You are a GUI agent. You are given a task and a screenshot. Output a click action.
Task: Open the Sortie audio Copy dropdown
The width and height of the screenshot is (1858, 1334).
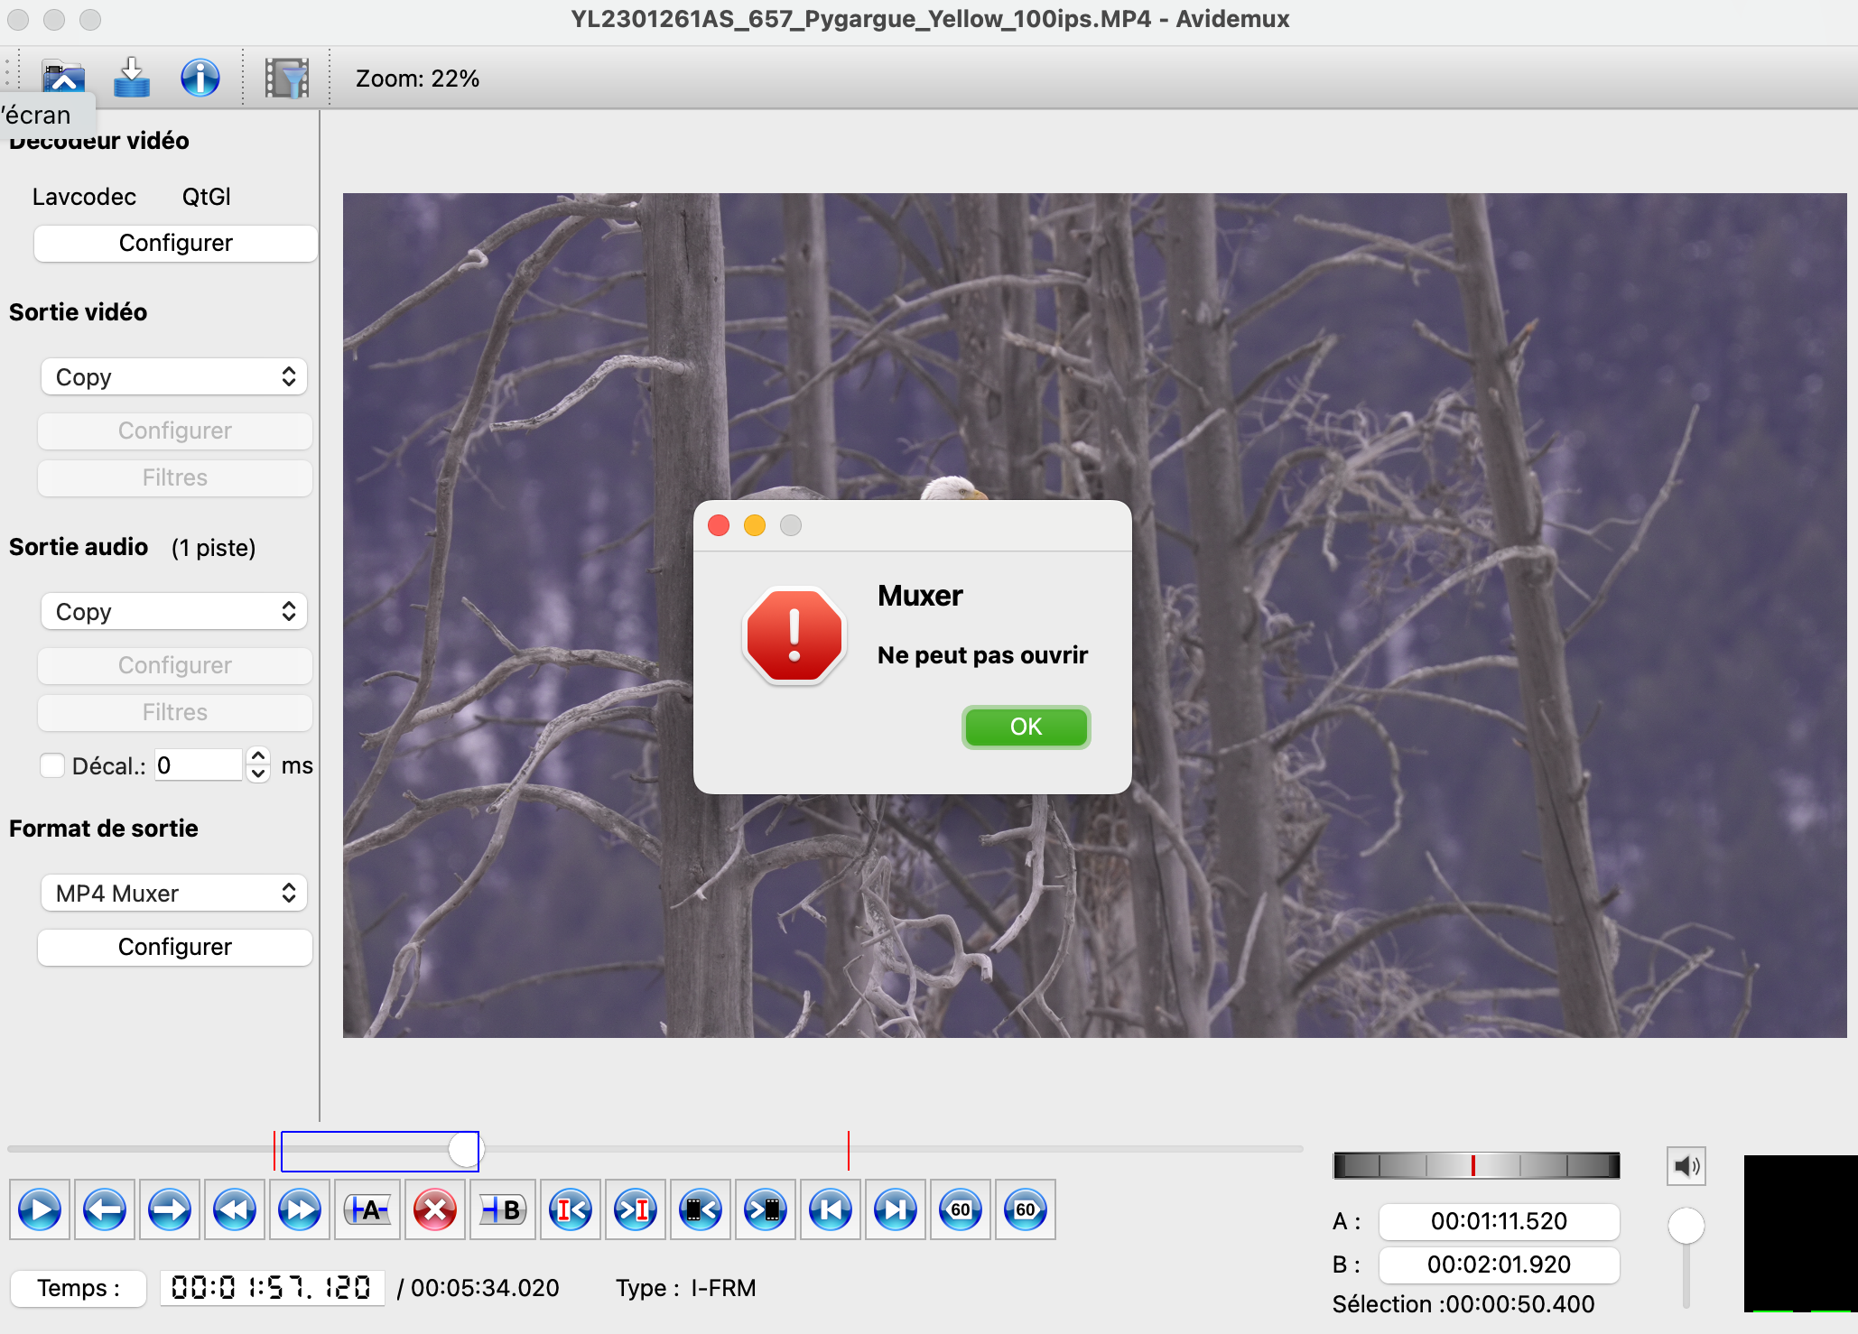(x=174, y=612)
